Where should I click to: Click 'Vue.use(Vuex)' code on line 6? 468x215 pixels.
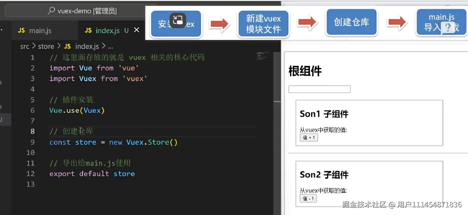(x=77, y=110)
